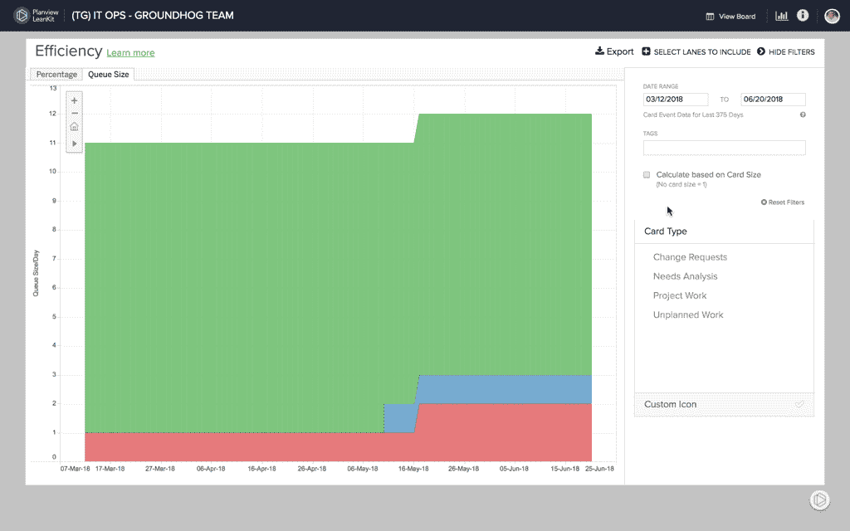Switch to the Percentage tab

(56, 74)
